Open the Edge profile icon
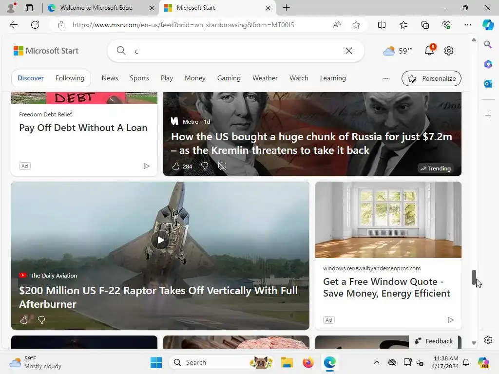 [12, 8]
